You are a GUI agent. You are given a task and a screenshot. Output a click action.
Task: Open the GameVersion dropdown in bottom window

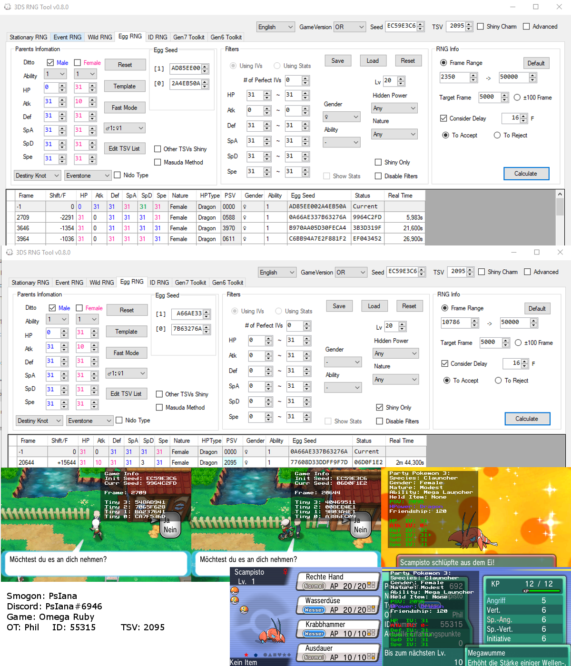tap(351, 273)
